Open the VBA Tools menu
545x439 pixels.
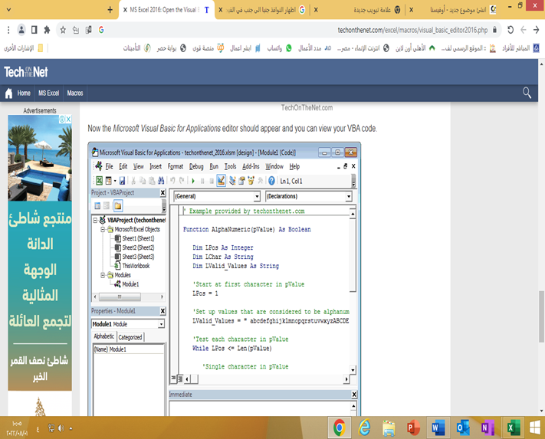230,166
